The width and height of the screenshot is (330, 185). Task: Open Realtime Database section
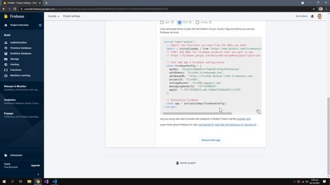point(21,53)
